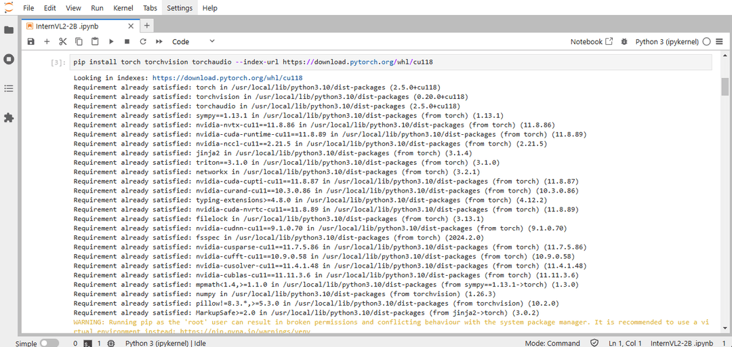
Task: Click the mpmath<1.4,>=1.1.0 requirement line
Action: tap(326, 285)
